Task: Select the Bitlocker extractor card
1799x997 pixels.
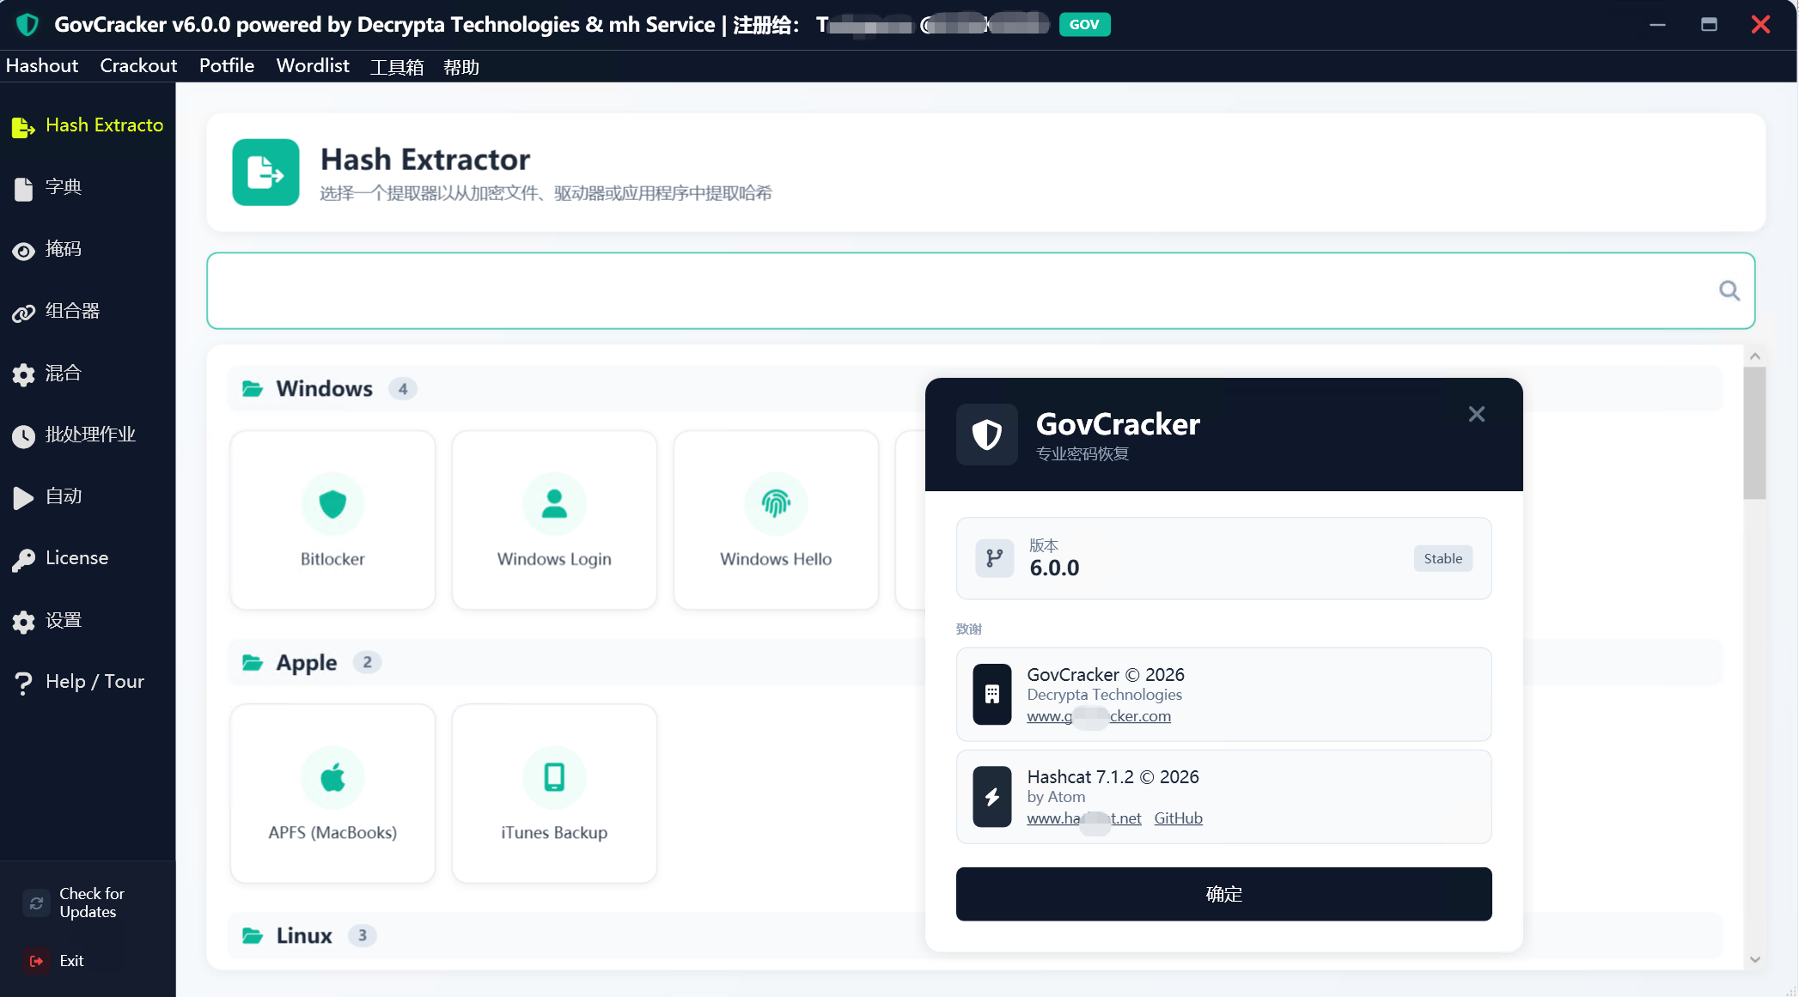Action: click(x=332, y=520)
